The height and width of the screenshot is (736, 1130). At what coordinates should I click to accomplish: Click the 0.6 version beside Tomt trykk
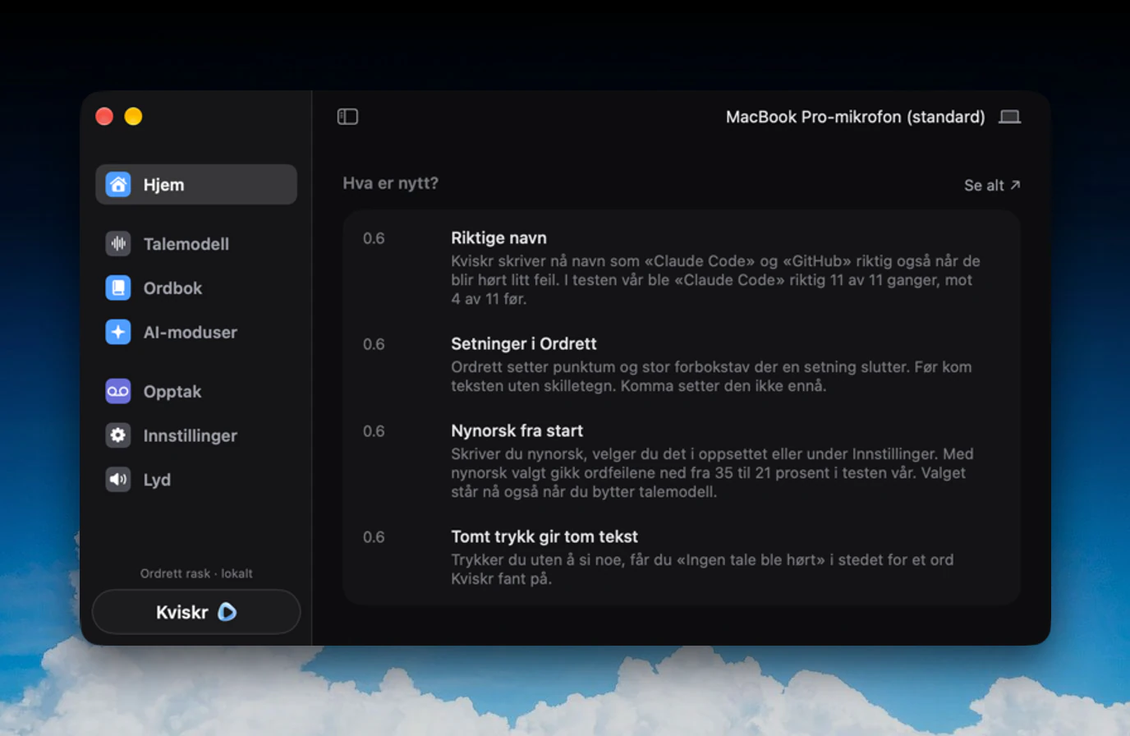(374, 537)
